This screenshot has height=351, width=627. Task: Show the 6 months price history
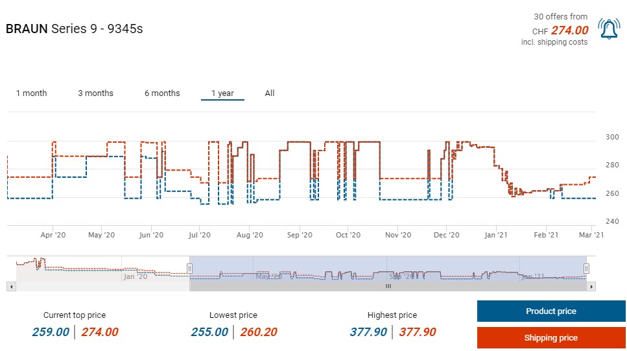pos(162,93)
